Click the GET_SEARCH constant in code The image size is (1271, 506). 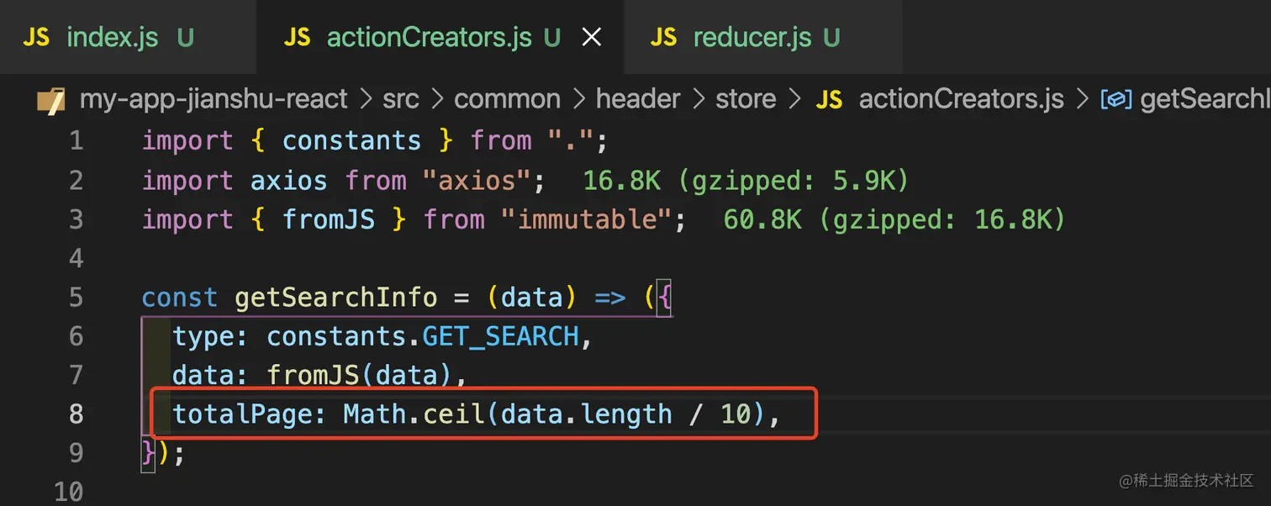500,337
